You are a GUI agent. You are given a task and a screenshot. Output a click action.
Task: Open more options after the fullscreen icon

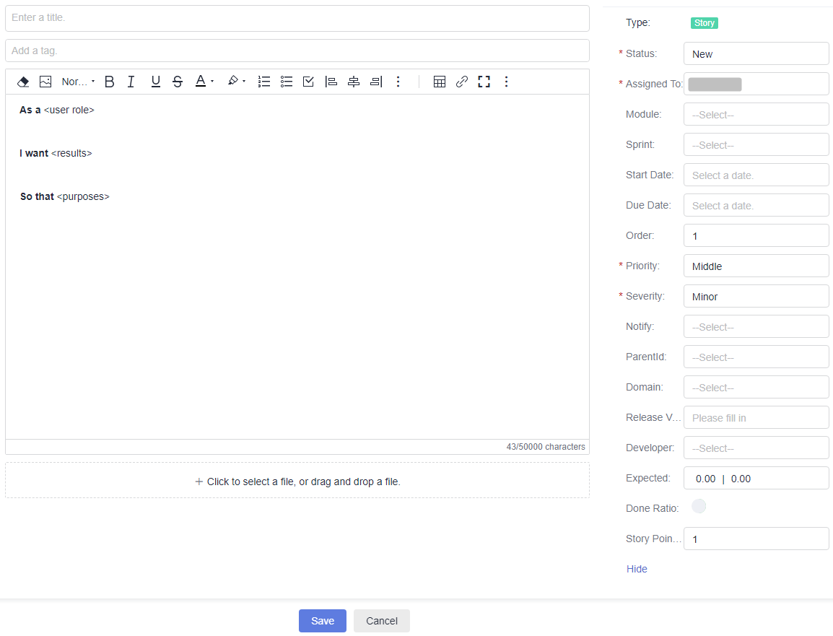[506, 82]
